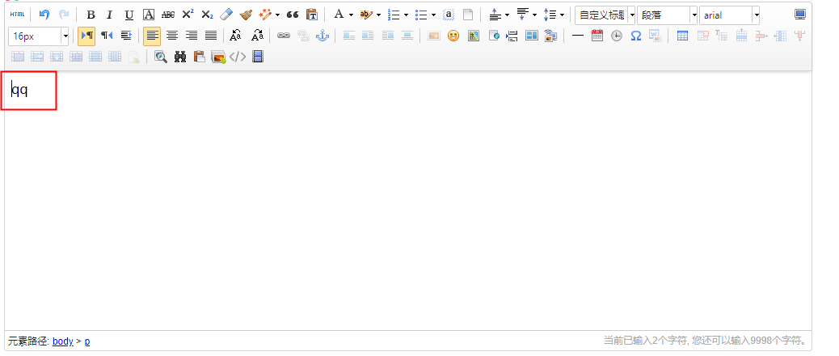Apply font color with the A button
Image resolution: width=839 pixels, height=356 pixels.
coord(339,15)
